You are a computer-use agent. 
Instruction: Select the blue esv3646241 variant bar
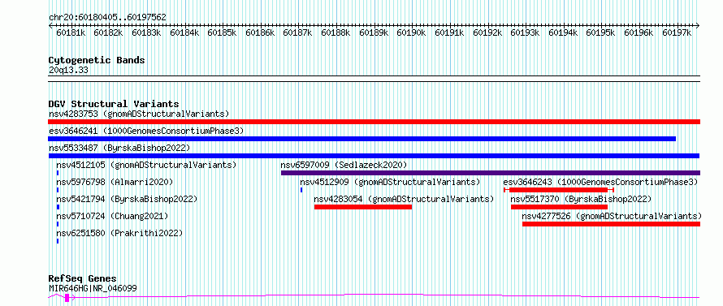[362, 139]
